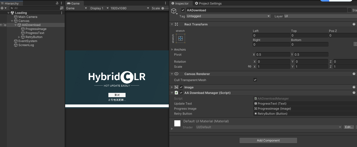357x147 pixels.
Task: Click inside the Hierarchy search field
Action: coord(34,8)
